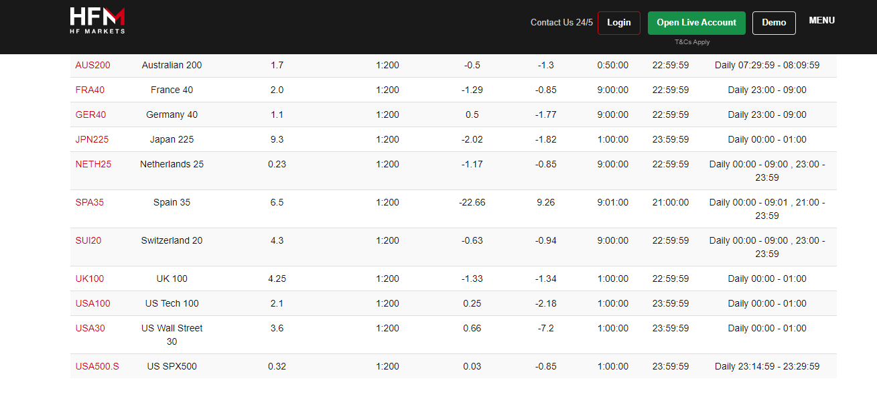877x405 pixels.
Task: Select the Switzerland 20 description cell
Action: tap(172, 240)
